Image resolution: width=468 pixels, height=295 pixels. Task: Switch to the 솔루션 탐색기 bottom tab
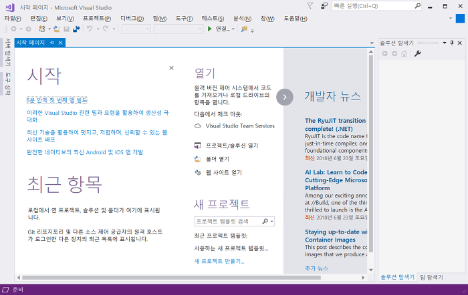pos(397,277)
